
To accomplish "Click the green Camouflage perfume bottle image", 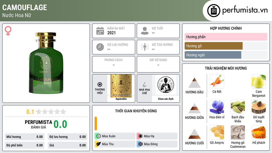I will 46,63.
